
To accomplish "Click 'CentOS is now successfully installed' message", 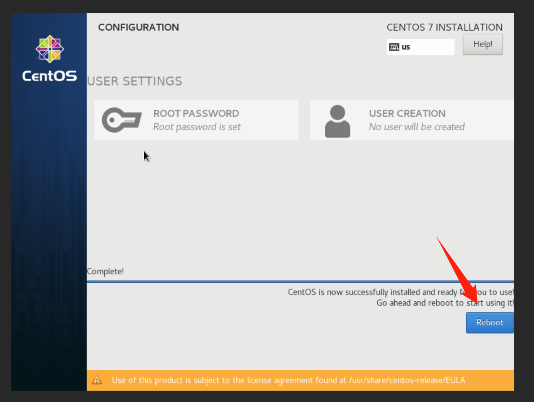I will point(401,292).
